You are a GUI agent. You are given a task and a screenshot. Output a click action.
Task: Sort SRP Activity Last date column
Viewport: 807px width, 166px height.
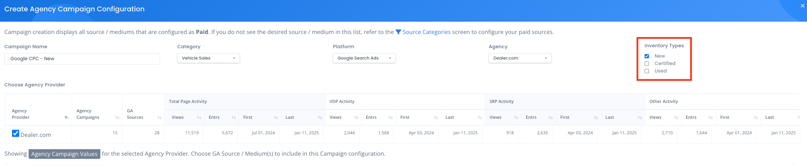point(639,117)
